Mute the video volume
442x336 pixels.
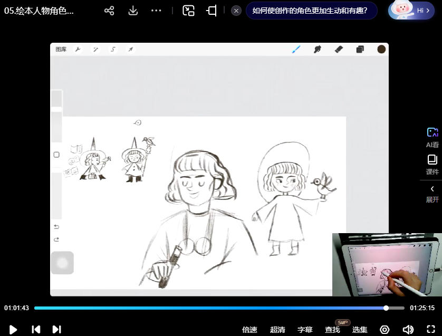click(408, 330)
